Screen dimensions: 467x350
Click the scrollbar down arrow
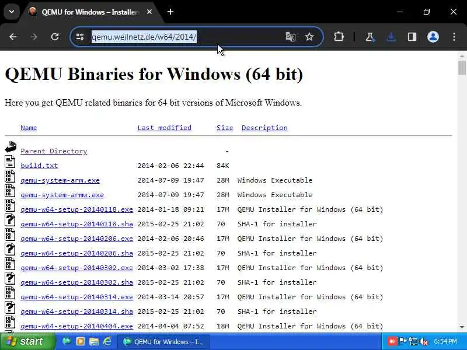point(462,327)
